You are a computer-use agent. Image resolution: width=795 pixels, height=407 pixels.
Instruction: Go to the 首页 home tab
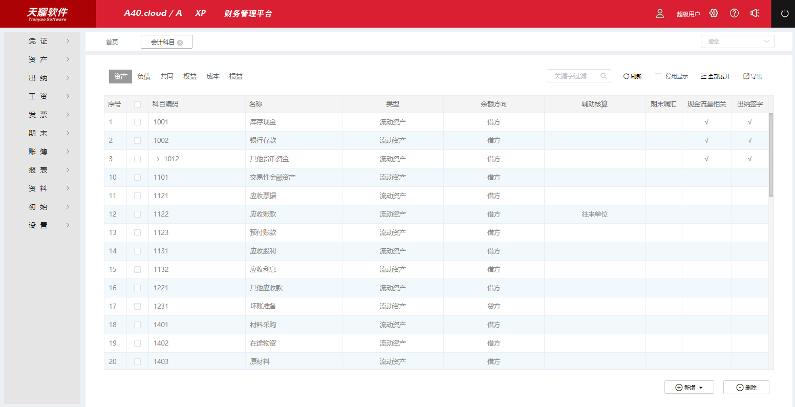click(x=112, y=42)
